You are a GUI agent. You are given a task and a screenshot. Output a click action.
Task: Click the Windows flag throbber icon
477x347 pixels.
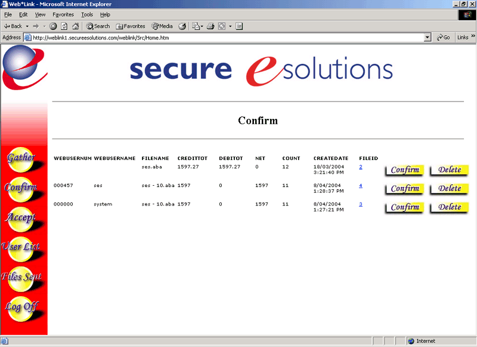[x=467, y=15]
